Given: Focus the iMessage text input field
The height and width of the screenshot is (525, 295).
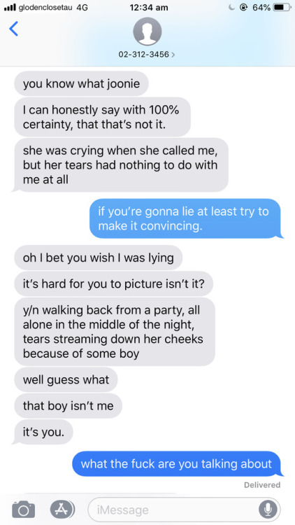Looking at the screenshot, I should click(184, 510).
